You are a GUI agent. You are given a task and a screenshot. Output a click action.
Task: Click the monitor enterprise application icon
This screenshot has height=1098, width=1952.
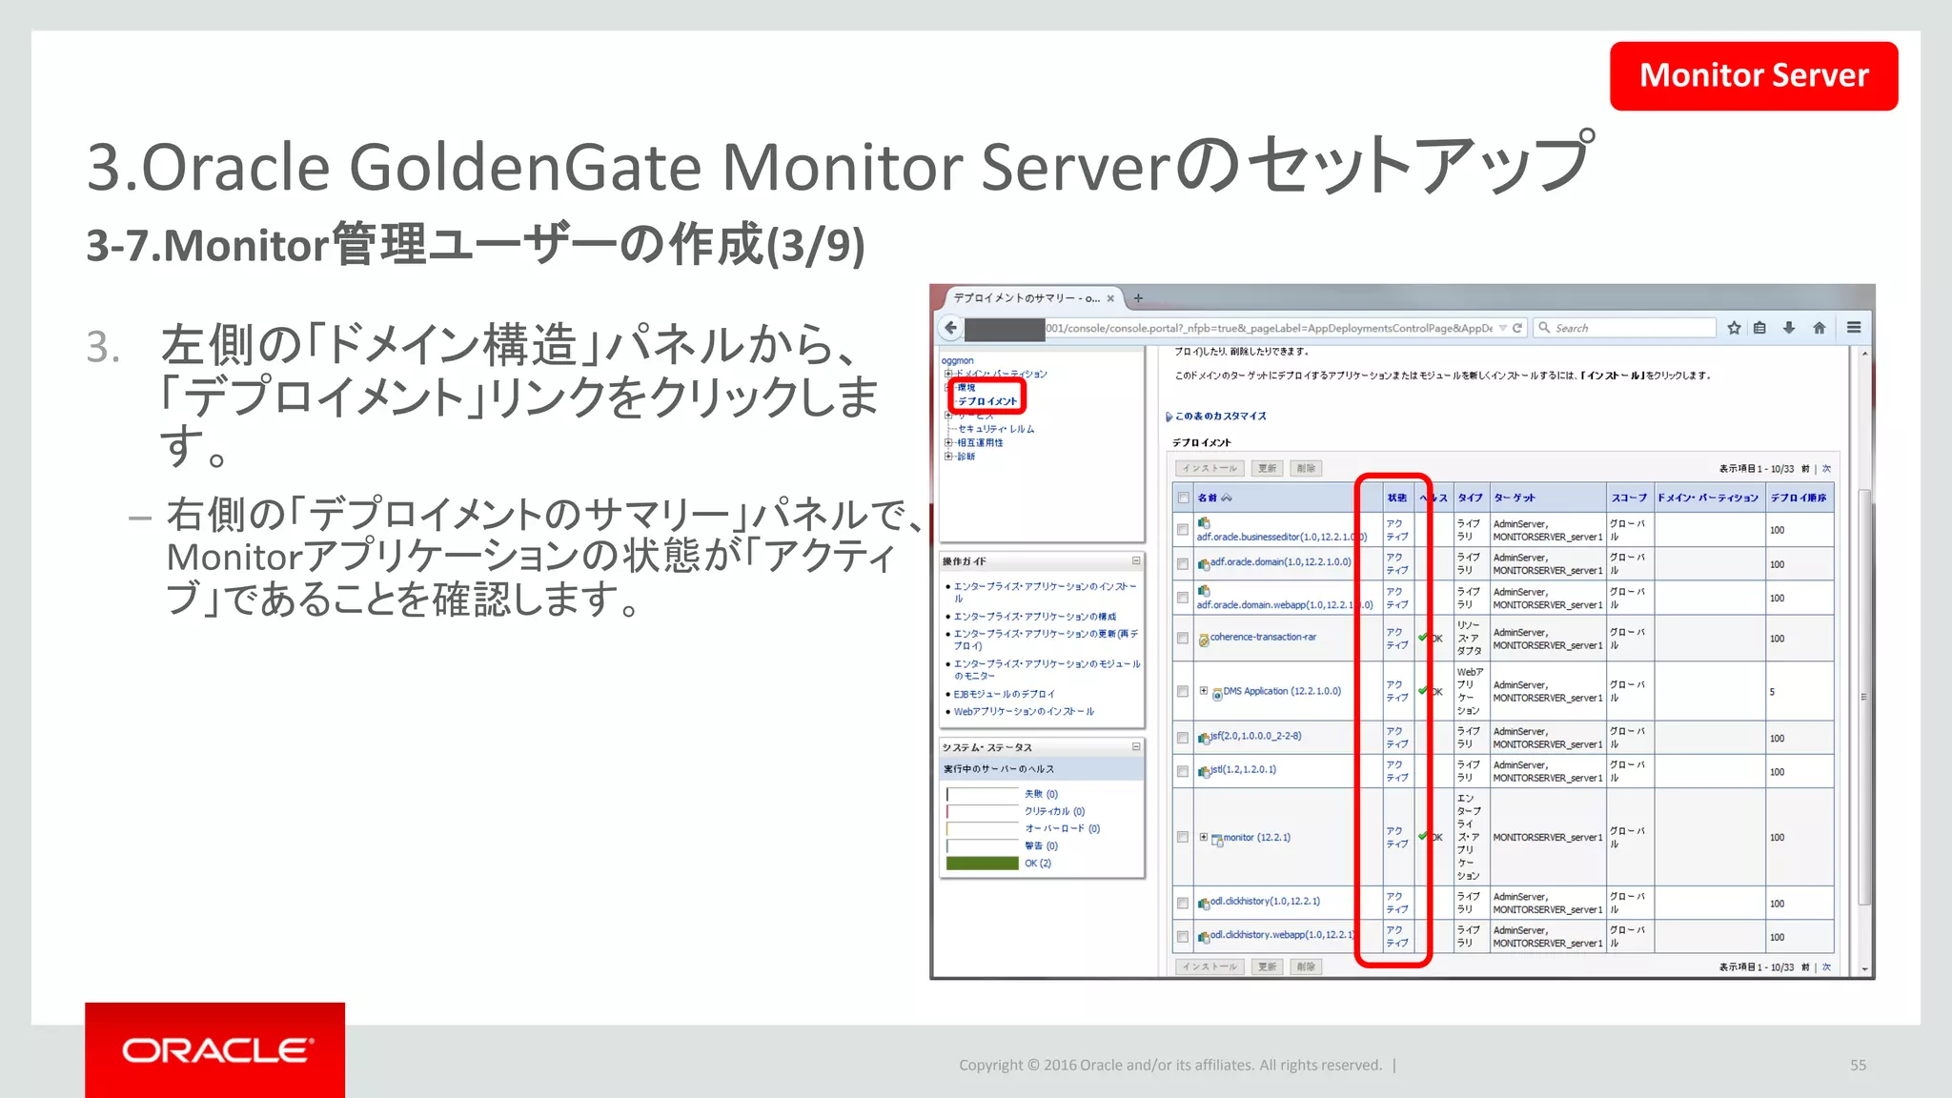(x=1217, y=840)
